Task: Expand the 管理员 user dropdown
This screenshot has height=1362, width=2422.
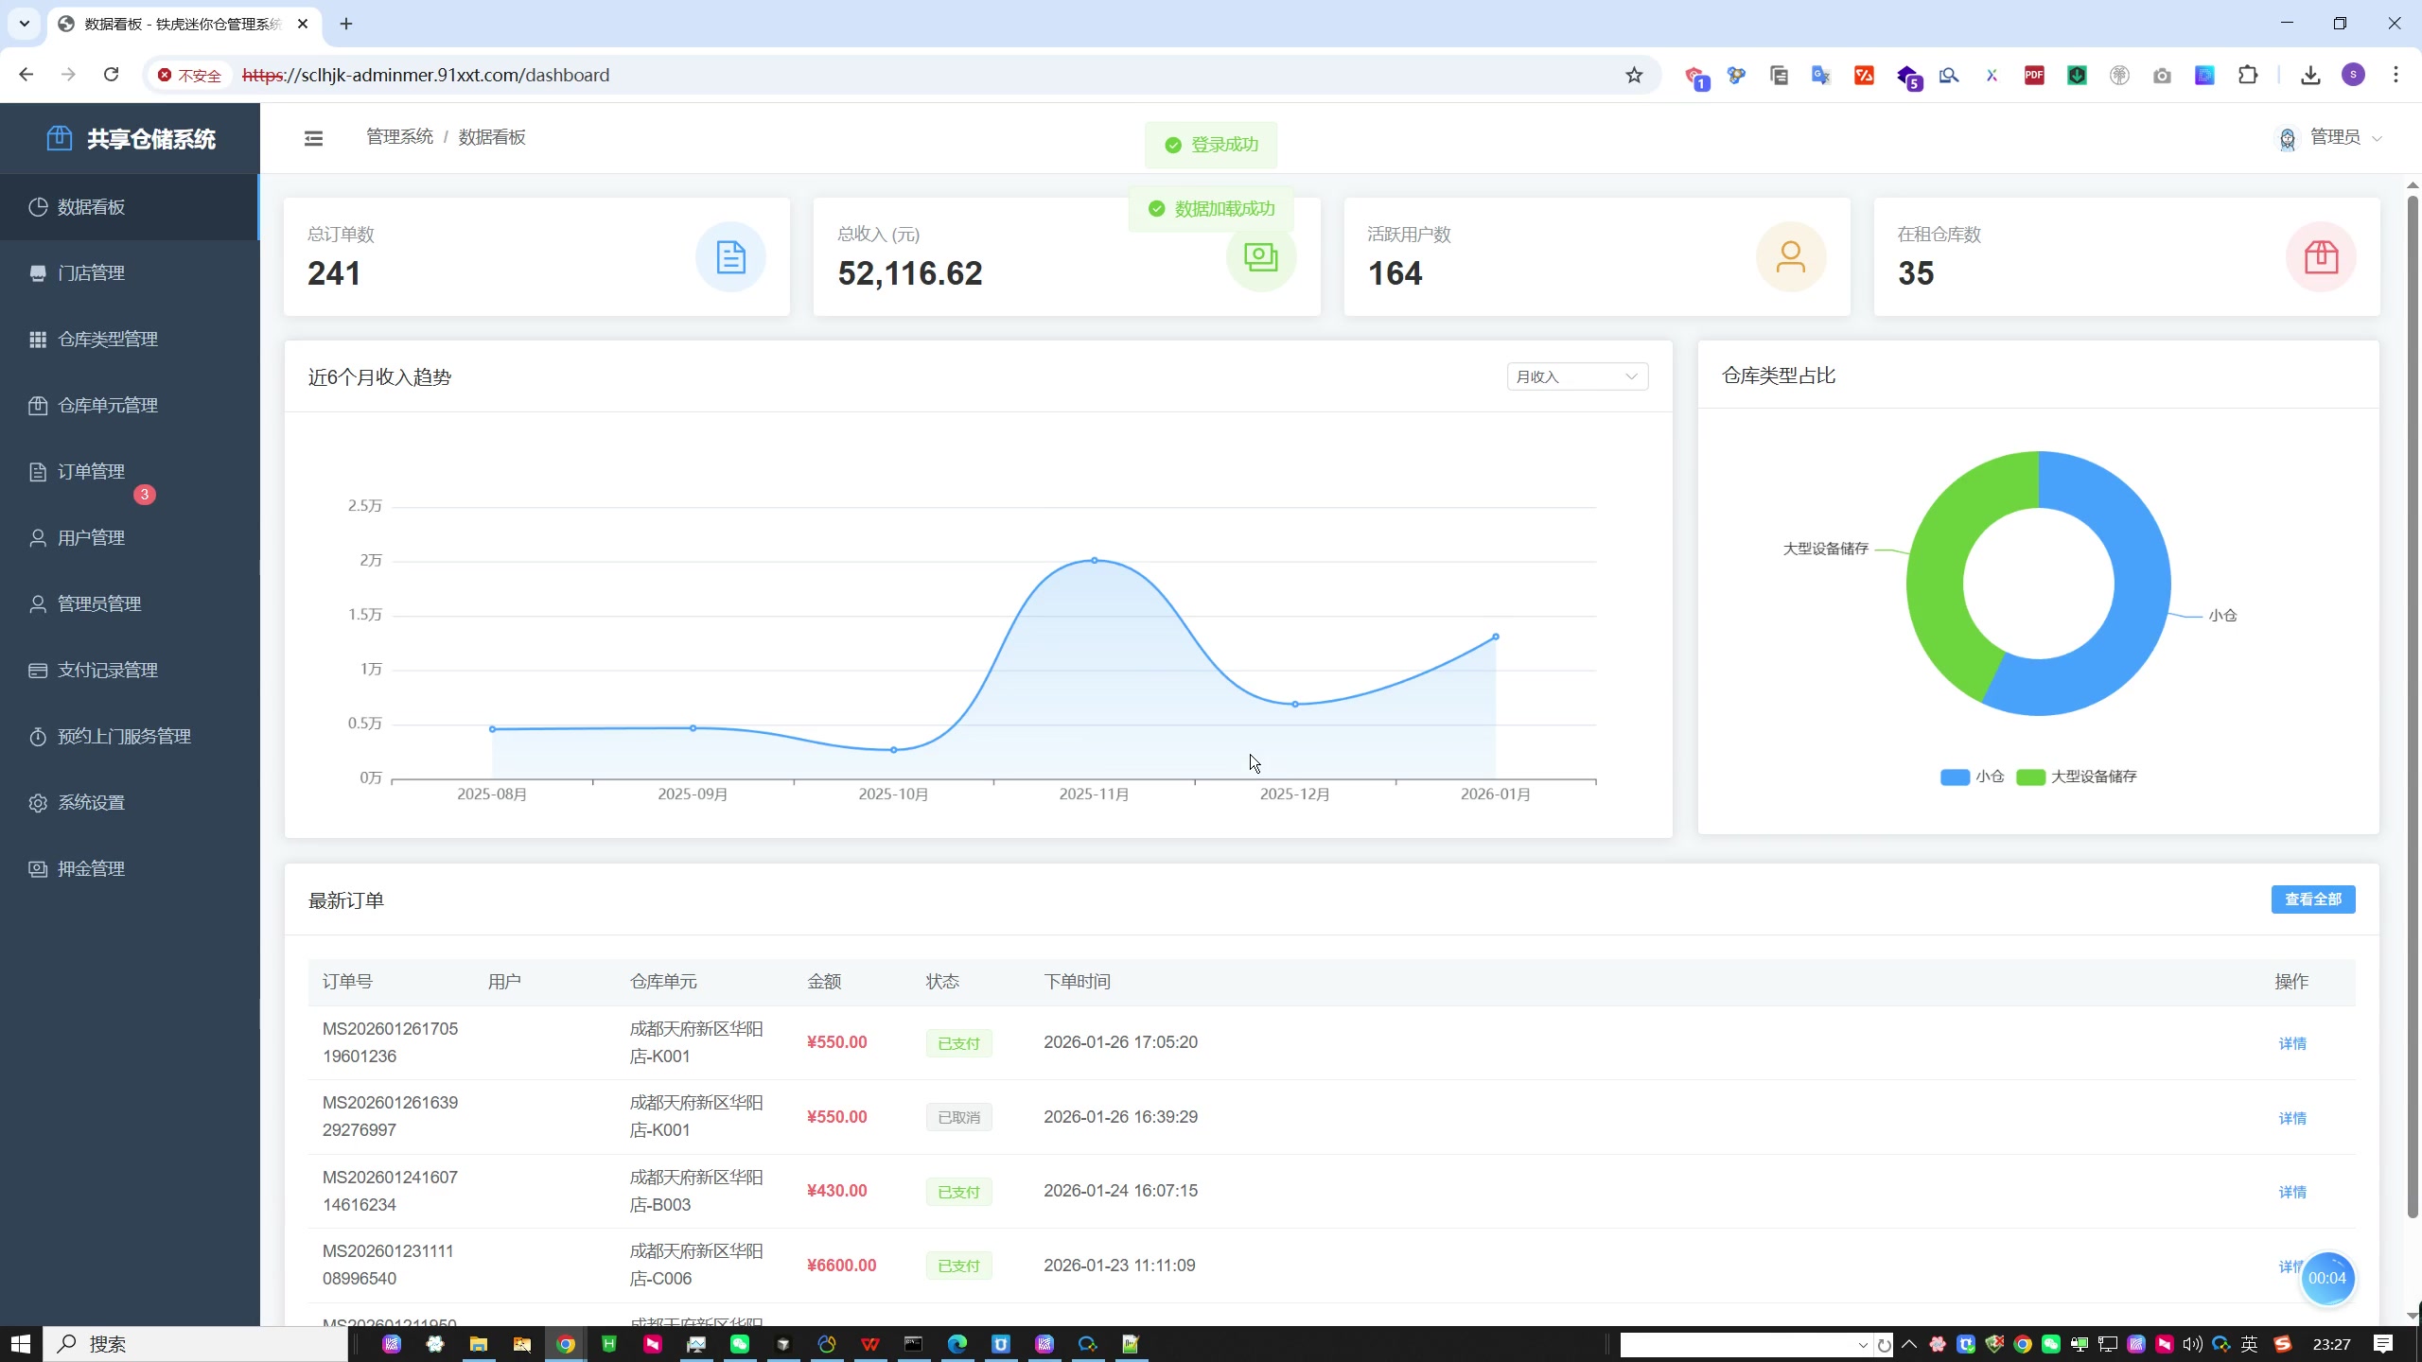Action: pyautogui.click(x=2334, y=138)
